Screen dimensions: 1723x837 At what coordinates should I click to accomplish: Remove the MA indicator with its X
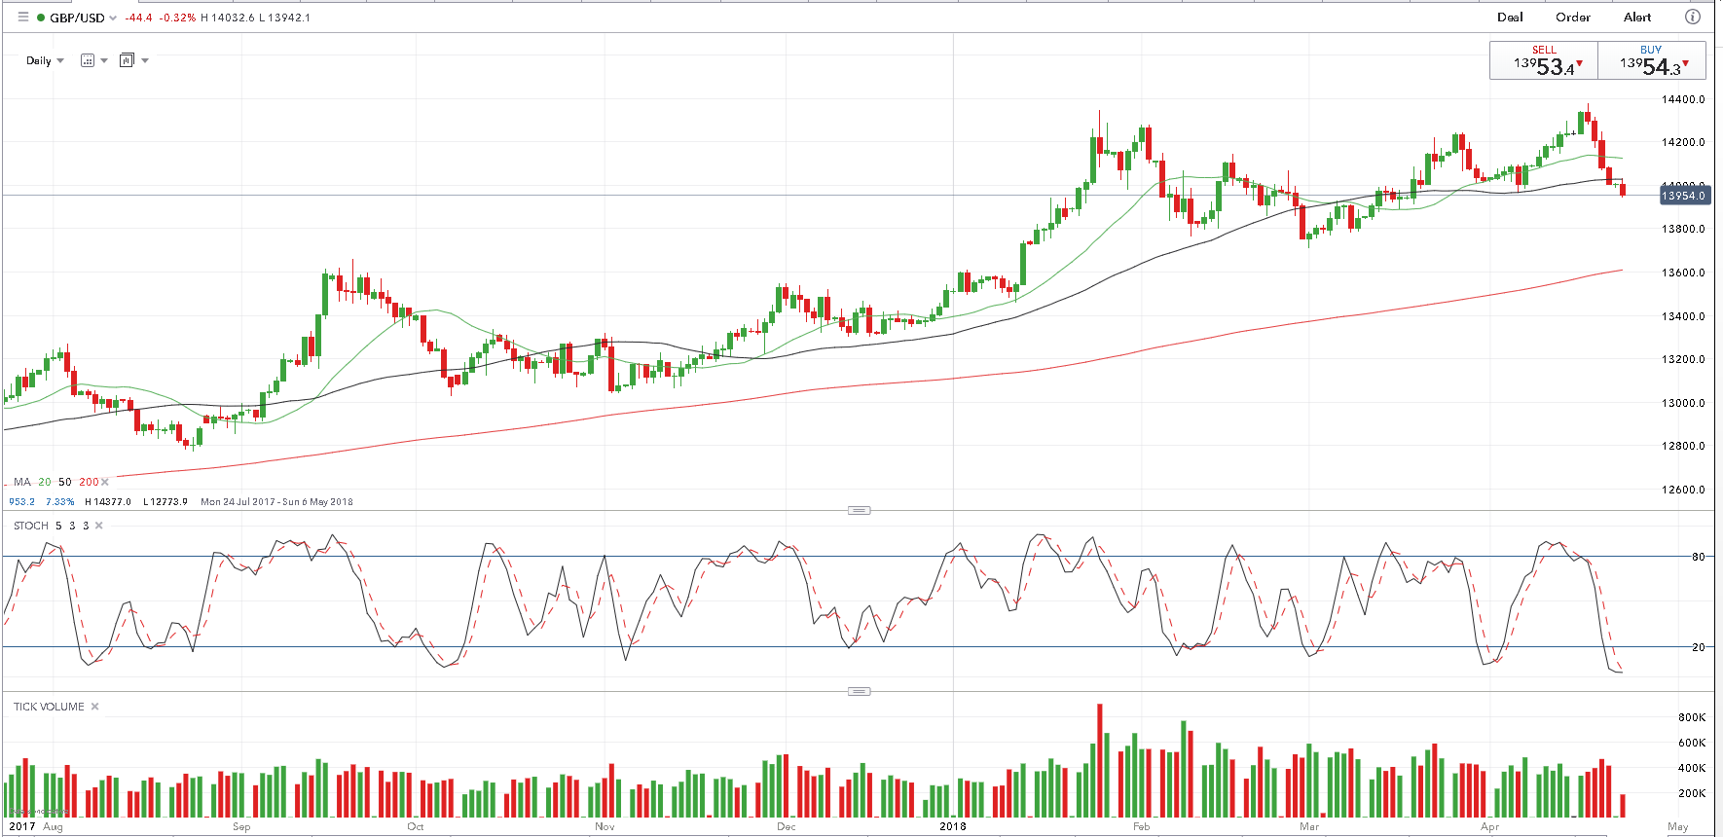(x=105, y=482)
